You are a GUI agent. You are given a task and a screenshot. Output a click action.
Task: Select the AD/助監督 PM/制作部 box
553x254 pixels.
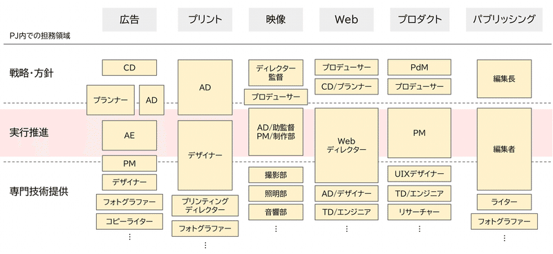[x=276, y=132]
